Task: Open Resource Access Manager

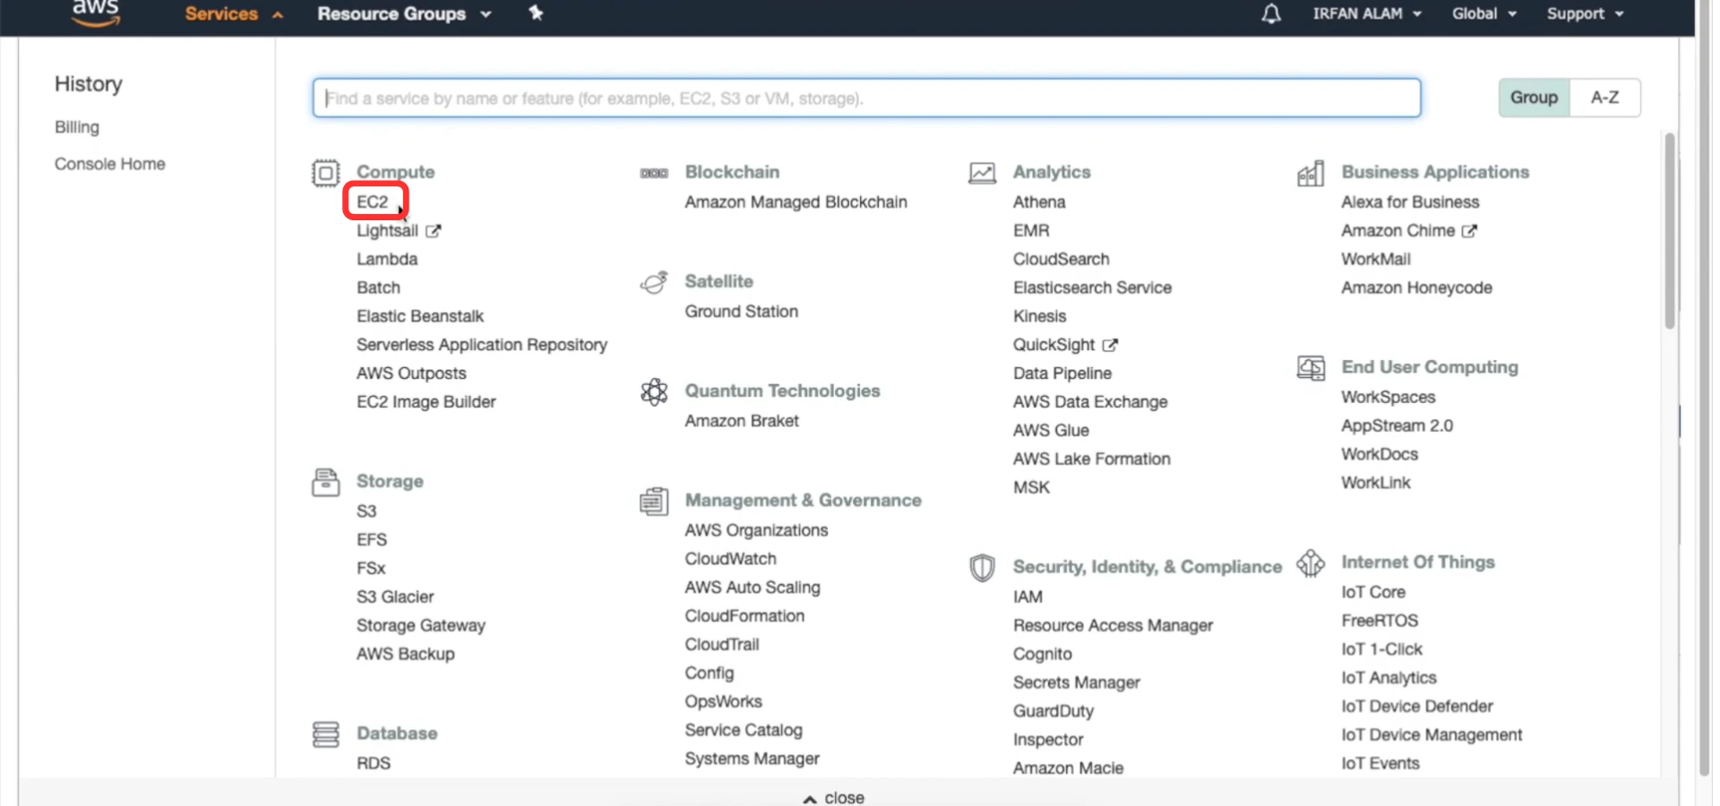Action: point(1113,626)
